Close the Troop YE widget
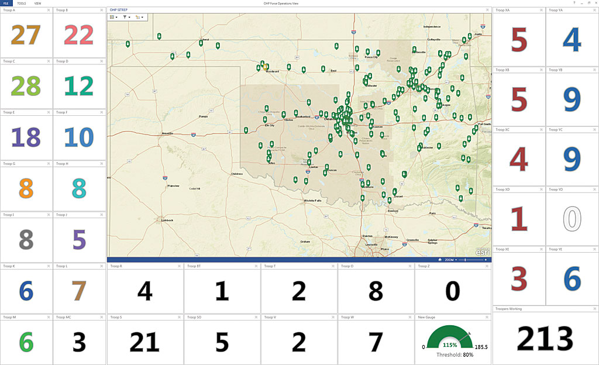The height and width of the screenshot is (365, 599). (x=594, y=249)
